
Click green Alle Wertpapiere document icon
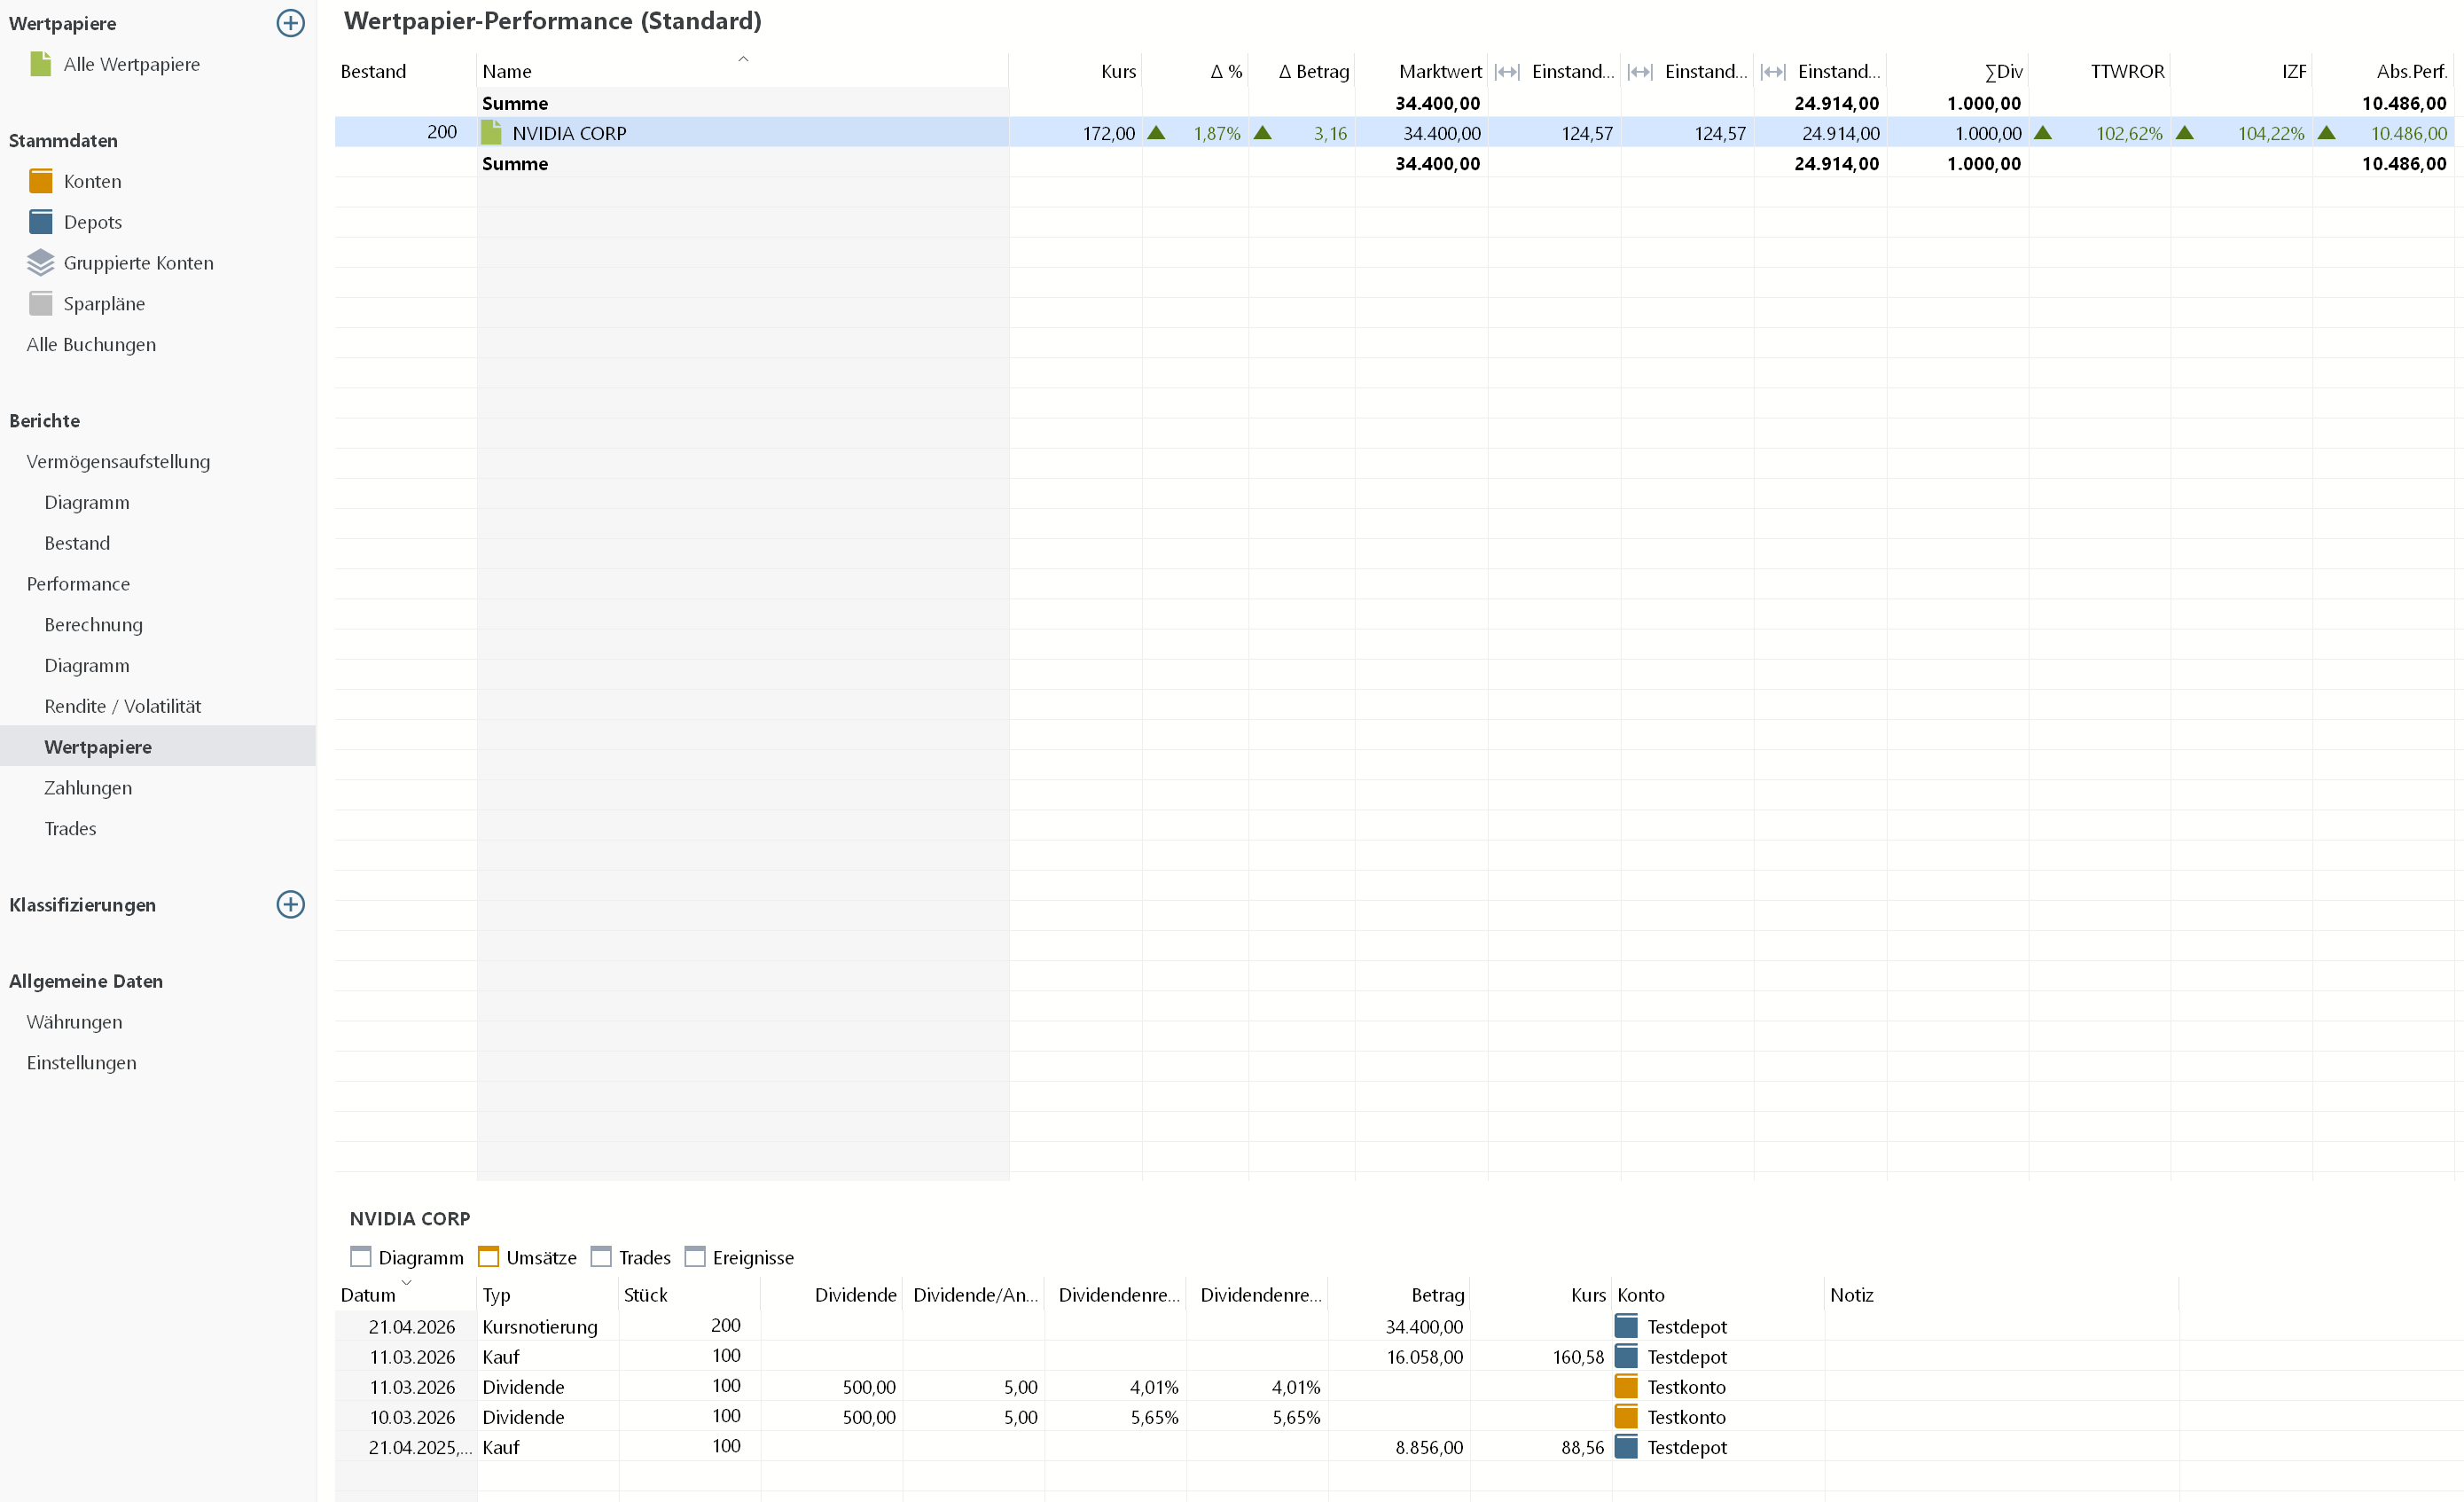tap(41, 64)
